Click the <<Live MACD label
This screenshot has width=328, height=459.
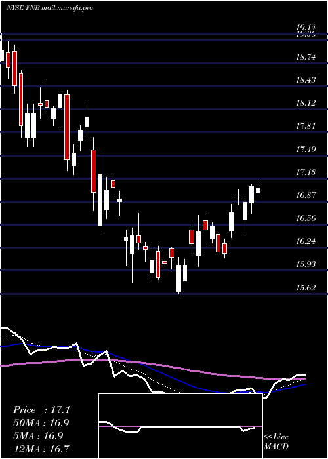tap(276, 442)
